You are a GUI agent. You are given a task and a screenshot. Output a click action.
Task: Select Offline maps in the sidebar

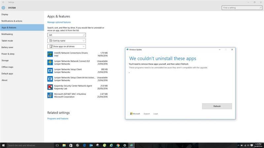(22, 67)
